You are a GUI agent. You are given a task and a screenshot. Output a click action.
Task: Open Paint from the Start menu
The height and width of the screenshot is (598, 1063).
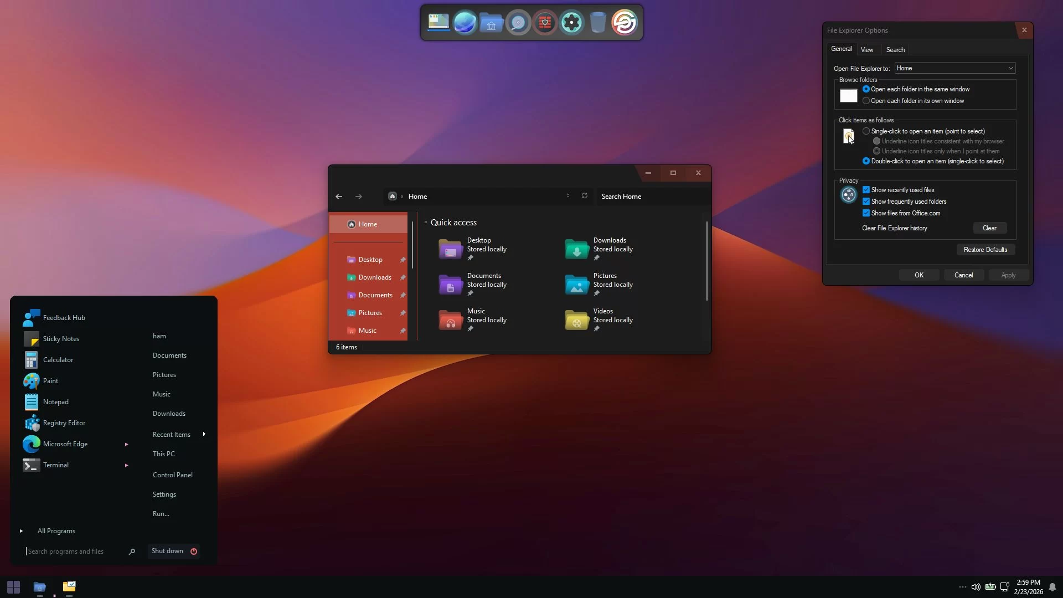[x=76, y=381]
